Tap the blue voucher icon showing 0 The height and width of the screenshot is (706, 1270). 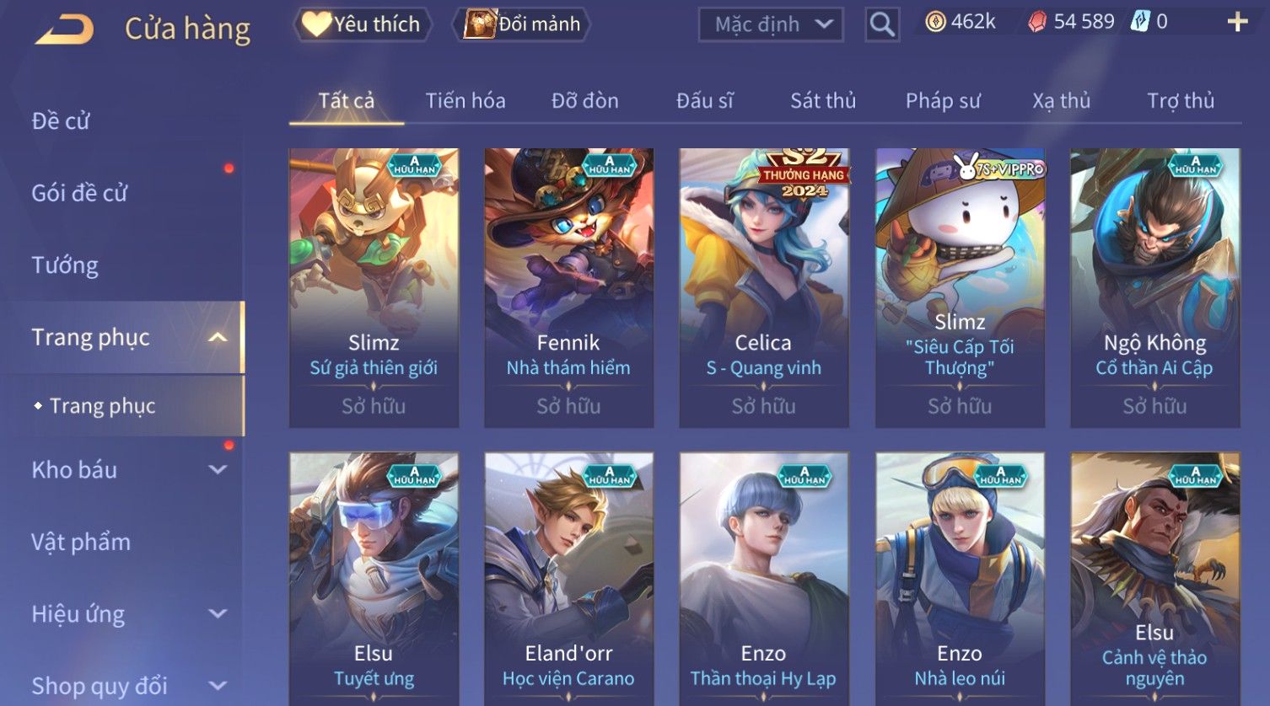[1140, 22]
